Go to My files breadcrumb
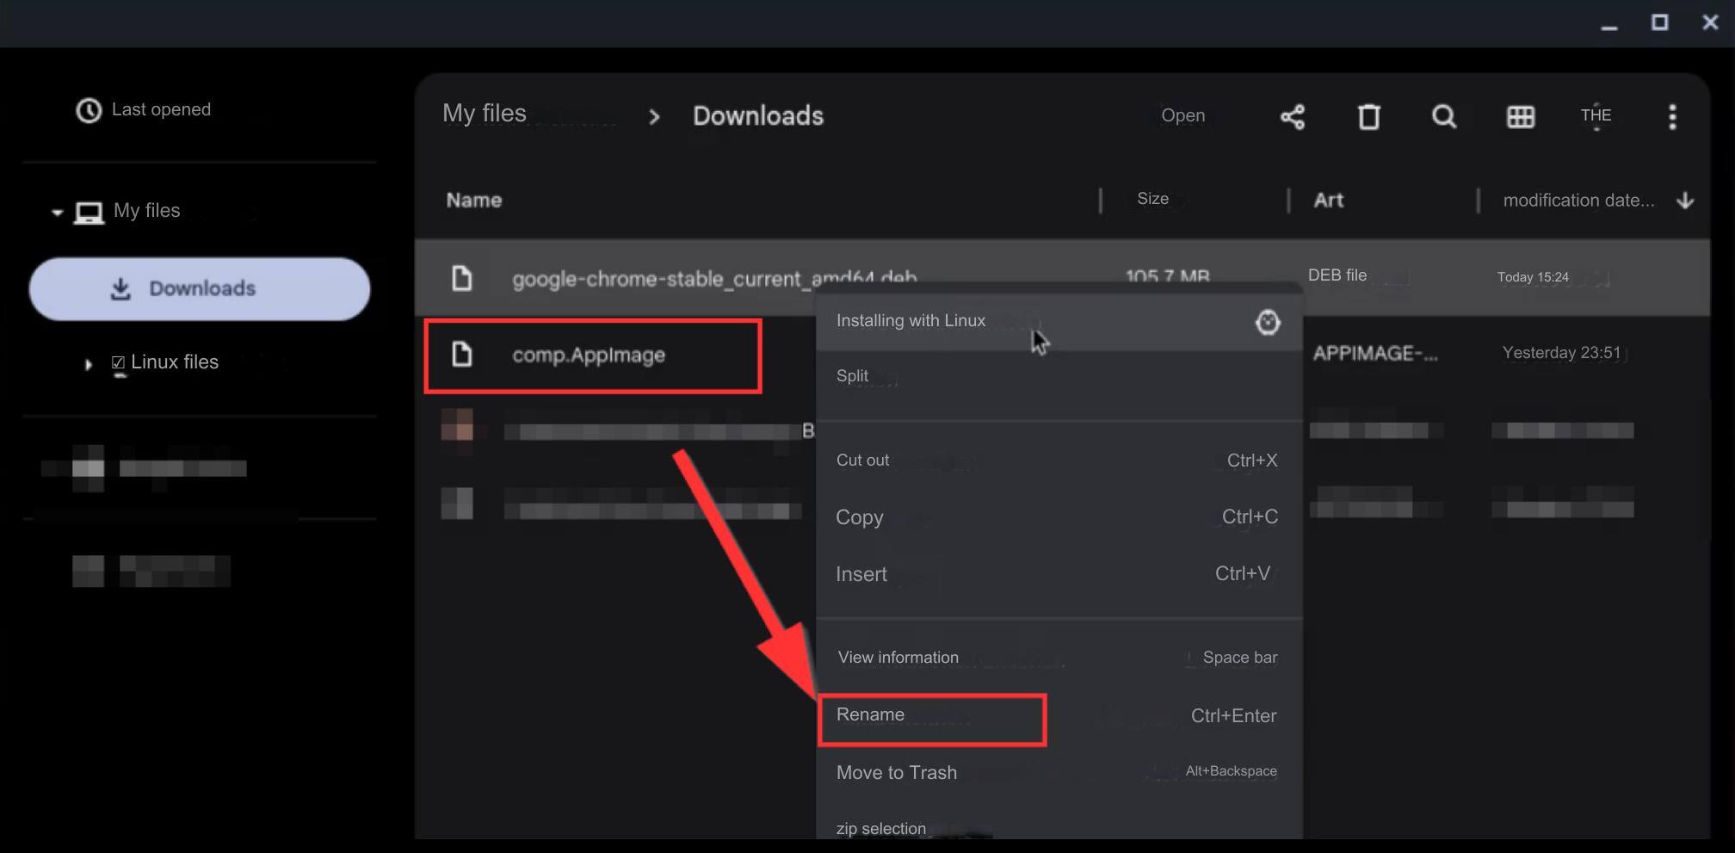The width and height of the screenshot is (1735, 853). coord(484,114)
